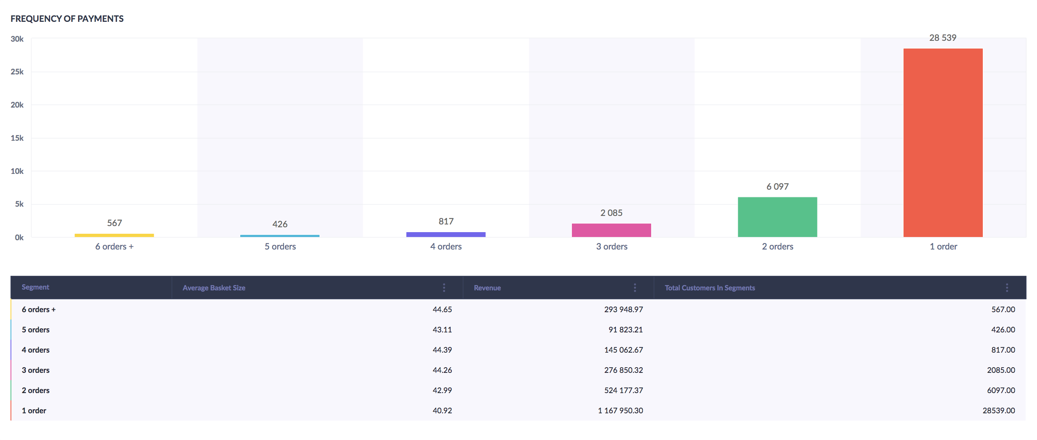
Task: Select the red 1 order bar
Action: click(943, 143)
